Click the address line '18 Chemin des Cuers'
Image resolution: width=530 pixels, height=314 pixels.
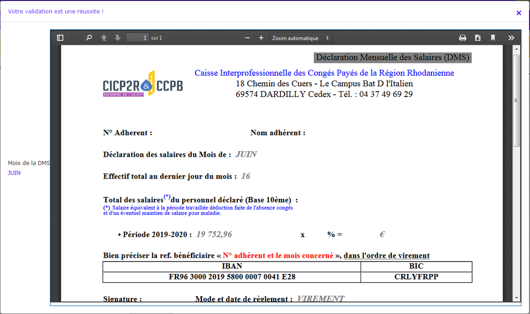[x=324, y=84]
